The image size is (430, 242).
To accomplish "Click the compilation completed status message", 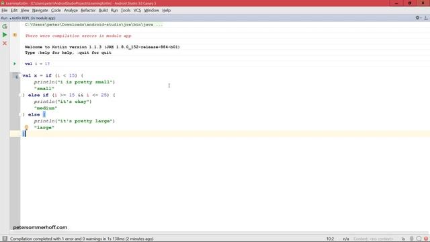I will pyautogui.click(x=82, y=239).
